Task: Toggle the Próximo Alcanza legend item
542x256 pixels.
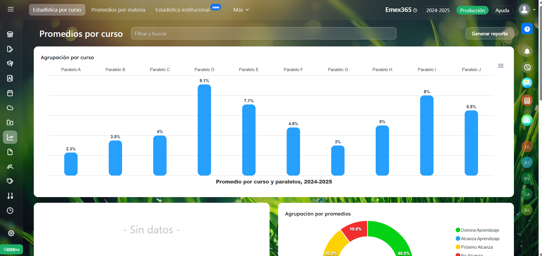Action: pos(474,247)
